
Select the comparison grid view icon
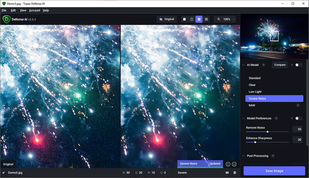tap(206, 19)
